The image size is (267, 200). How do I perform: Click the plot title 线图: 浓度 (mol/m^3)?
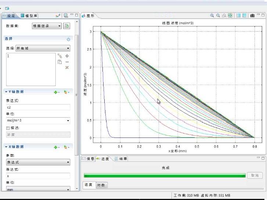coord(178,23)
